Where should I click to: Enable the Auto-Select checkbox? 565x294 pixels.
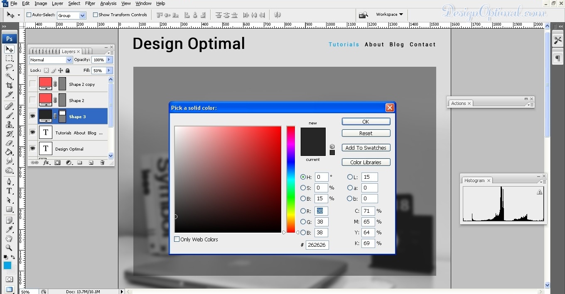point(29,15)
